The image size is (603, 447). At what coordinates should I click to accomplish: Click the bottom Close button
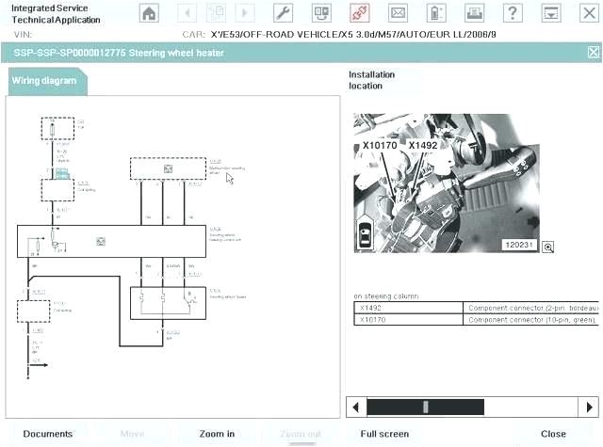553,434
